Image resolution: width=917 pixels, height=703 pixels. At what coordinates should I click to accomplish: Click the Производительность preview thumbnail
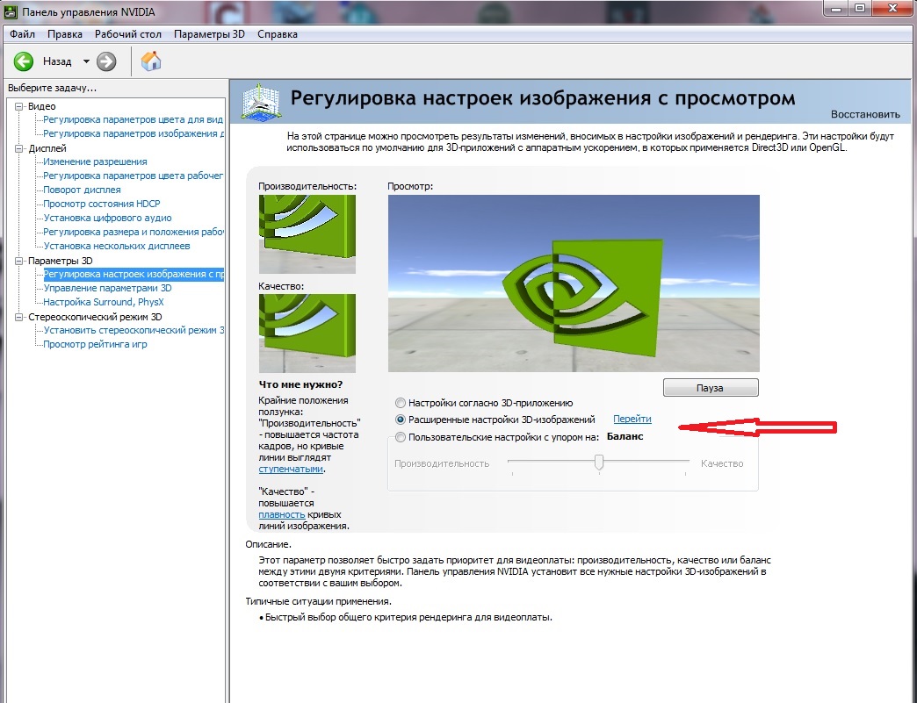(307, 233)
